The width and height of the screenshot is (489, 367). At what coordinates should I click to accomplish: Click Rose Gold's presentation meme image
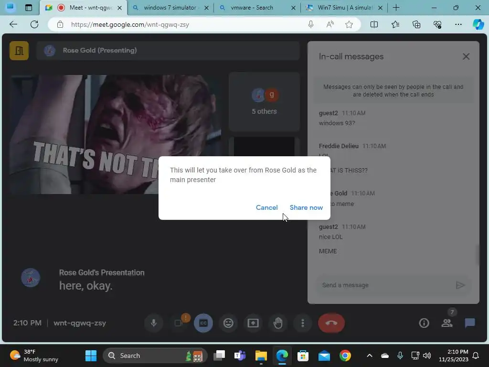(115, 134)
